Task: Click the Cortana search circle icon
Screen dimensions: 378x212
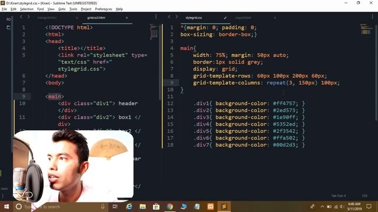Action: point(18,207)
